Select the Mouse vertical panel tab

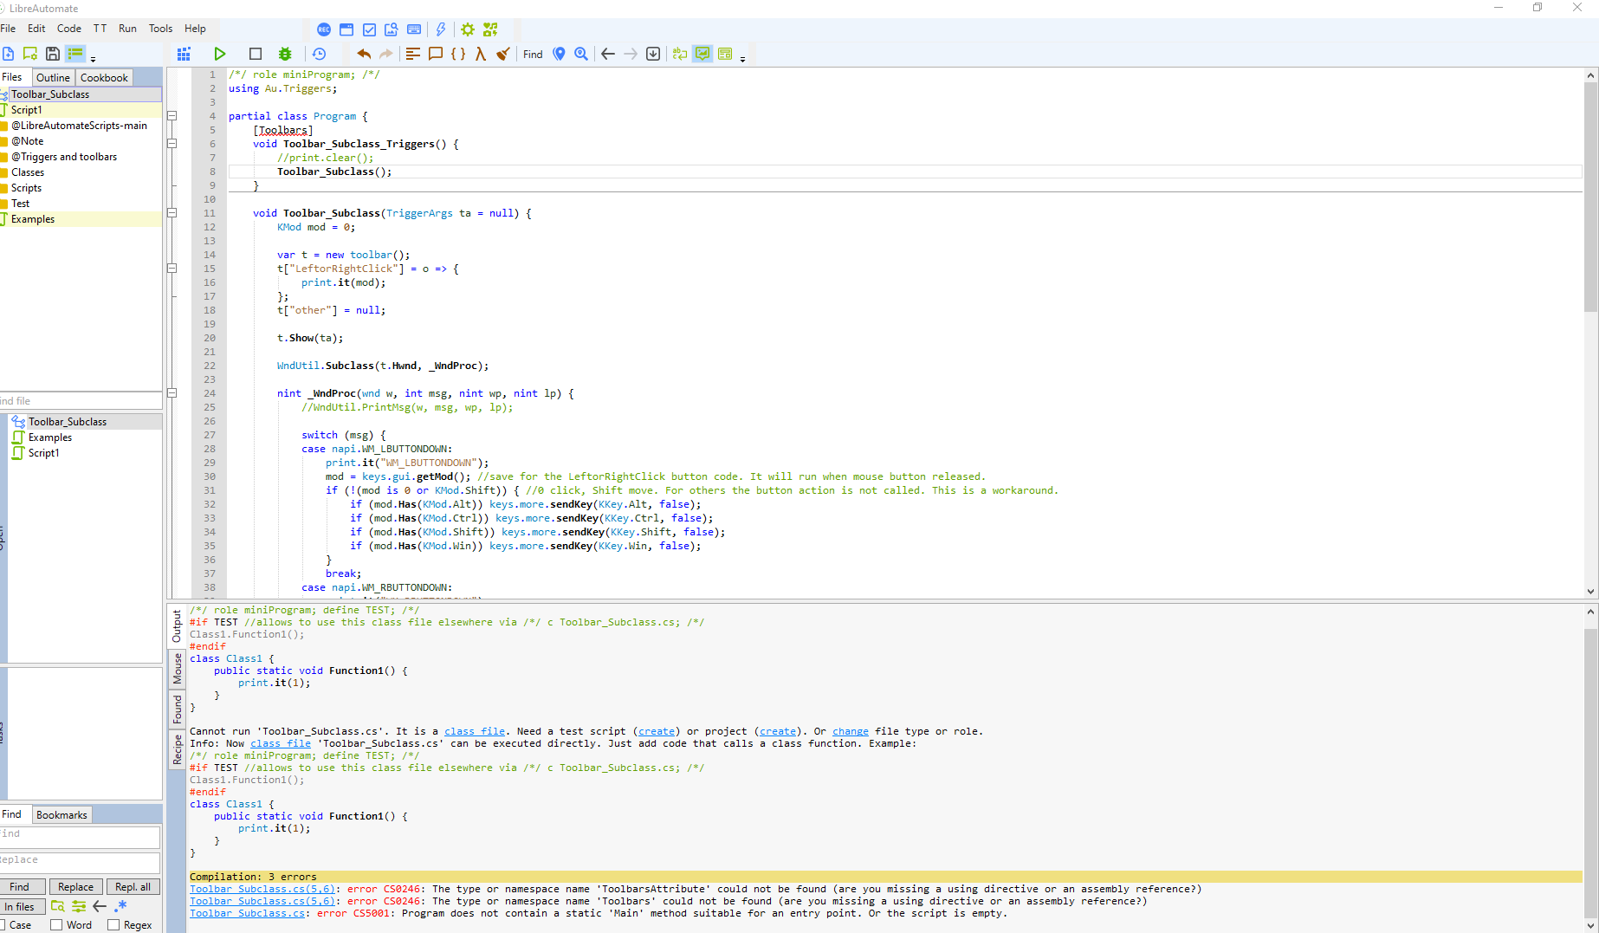pos(177,669)
